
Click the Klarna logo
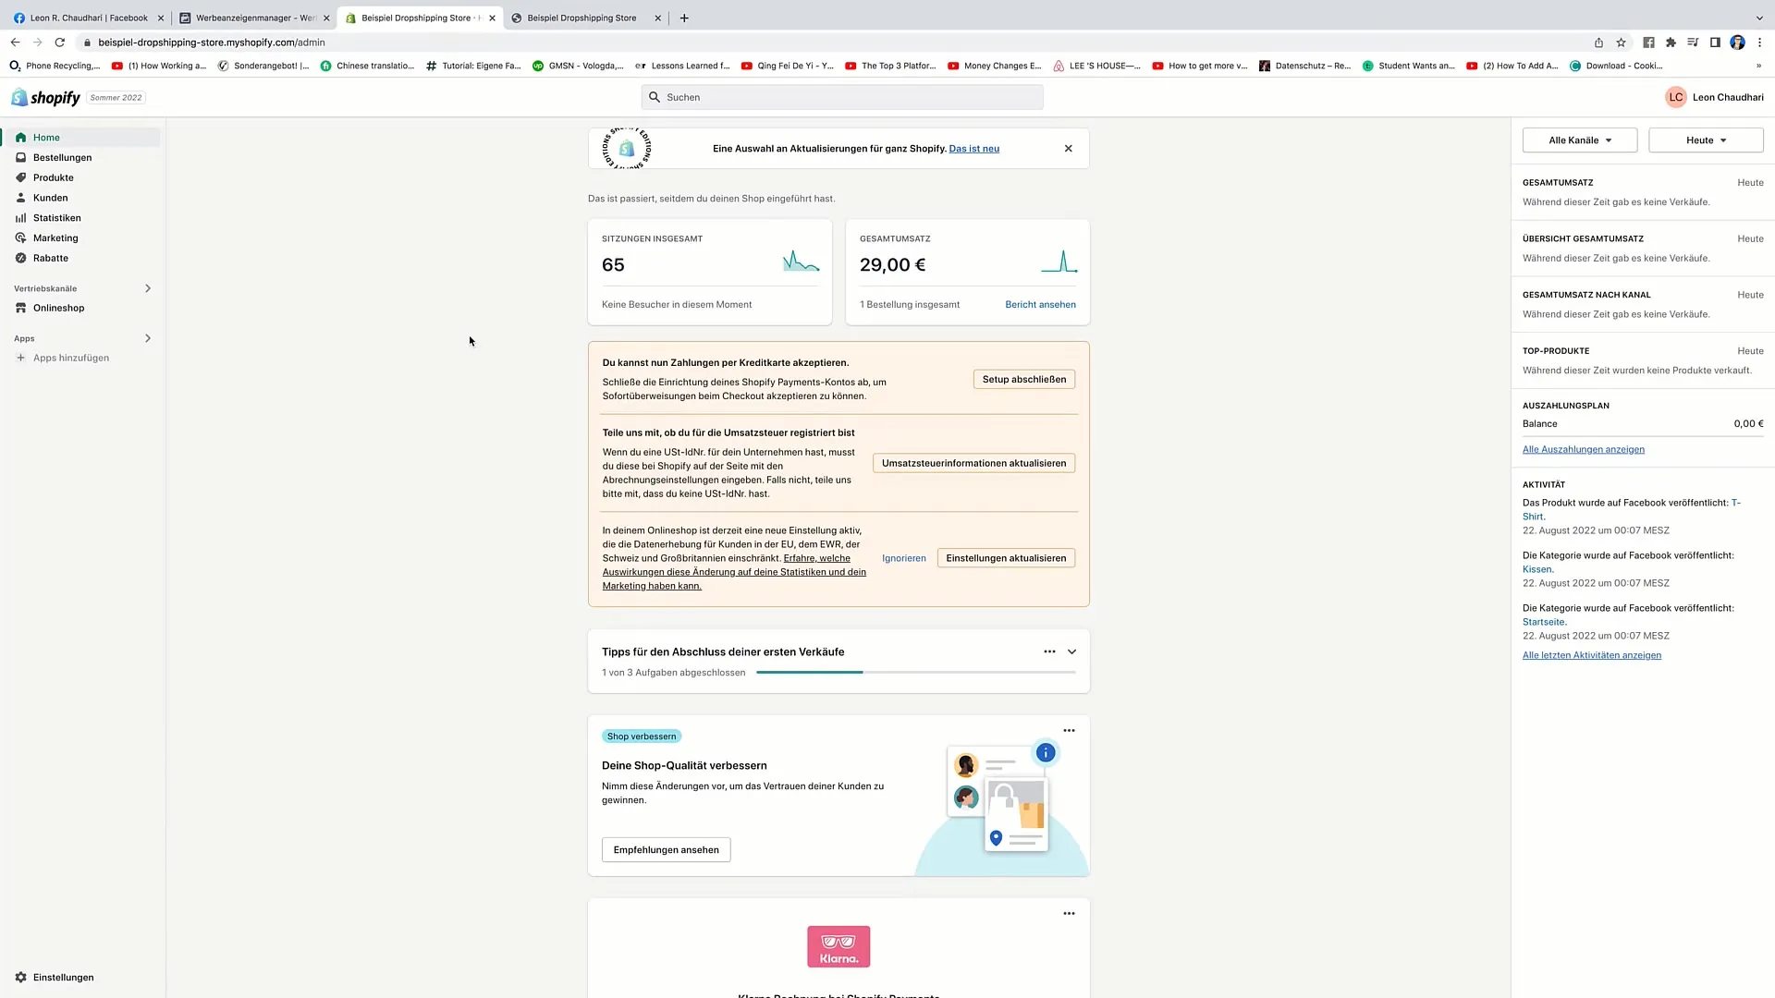click(839, 946)
